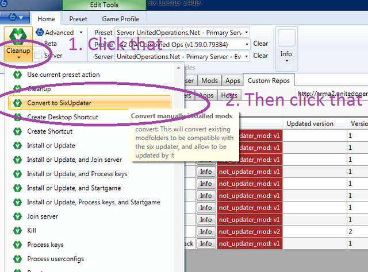Click icon beside Install or Update, Process keys, and Startgame

pos(17,202)
